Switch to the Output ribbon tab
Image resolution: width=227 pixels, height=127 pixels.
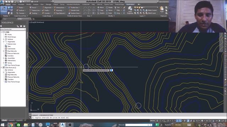tap(55, 5)
